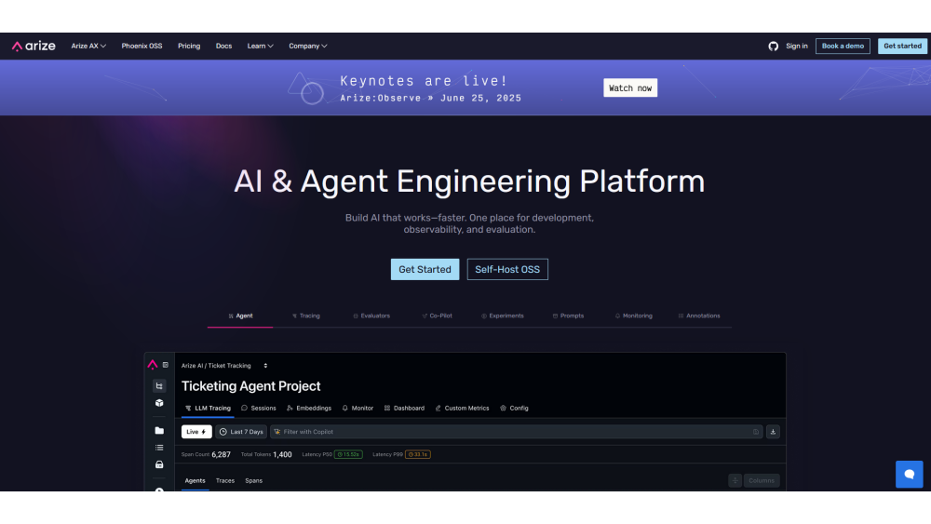931x524 pixels.
Task: Click the Watch now banner button
Action: tap(630, 87)
